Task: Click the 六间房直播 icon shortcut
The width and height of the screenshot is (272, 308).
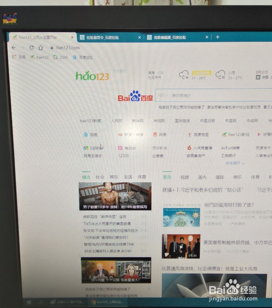Action: click(189, 148)
